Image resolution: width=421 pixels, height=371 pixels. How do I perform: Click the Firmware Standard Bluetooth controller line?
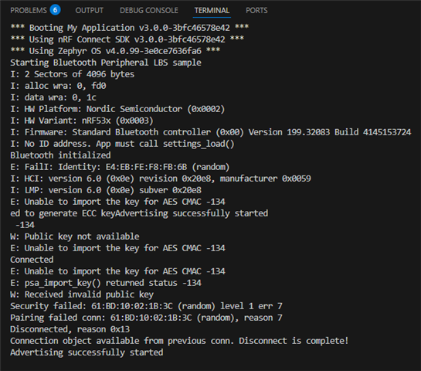point(210,132)
